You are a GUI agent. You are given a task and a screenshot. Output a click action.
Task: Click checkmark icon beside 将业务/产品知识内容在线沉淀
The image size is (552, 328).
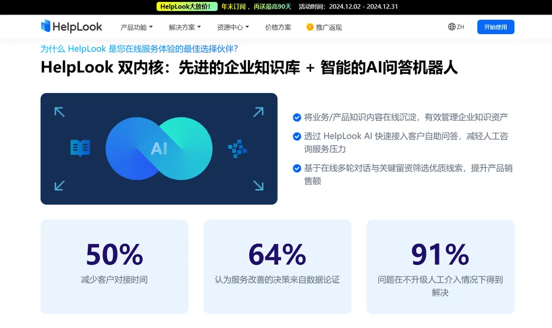(297, 117)
